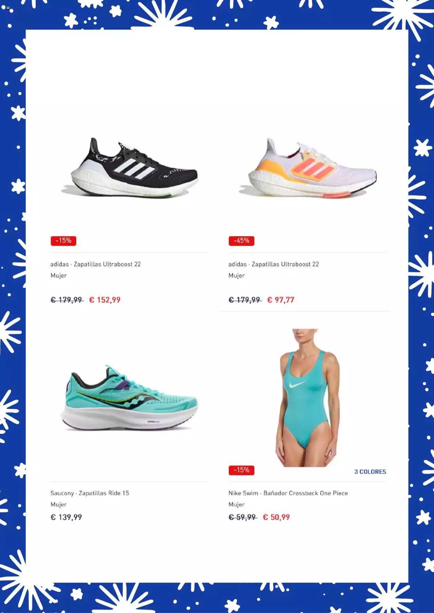Select the adidas Ultraboost 22 title priced € 152,99
Screen dimensions: 434x613
[96, 264]
